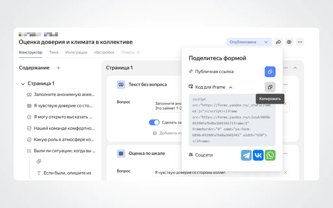Image resolution: width=333 pixels, height=208 pixels.
Task: Open options for 'Страница 1' block
Action: (286, 68)
